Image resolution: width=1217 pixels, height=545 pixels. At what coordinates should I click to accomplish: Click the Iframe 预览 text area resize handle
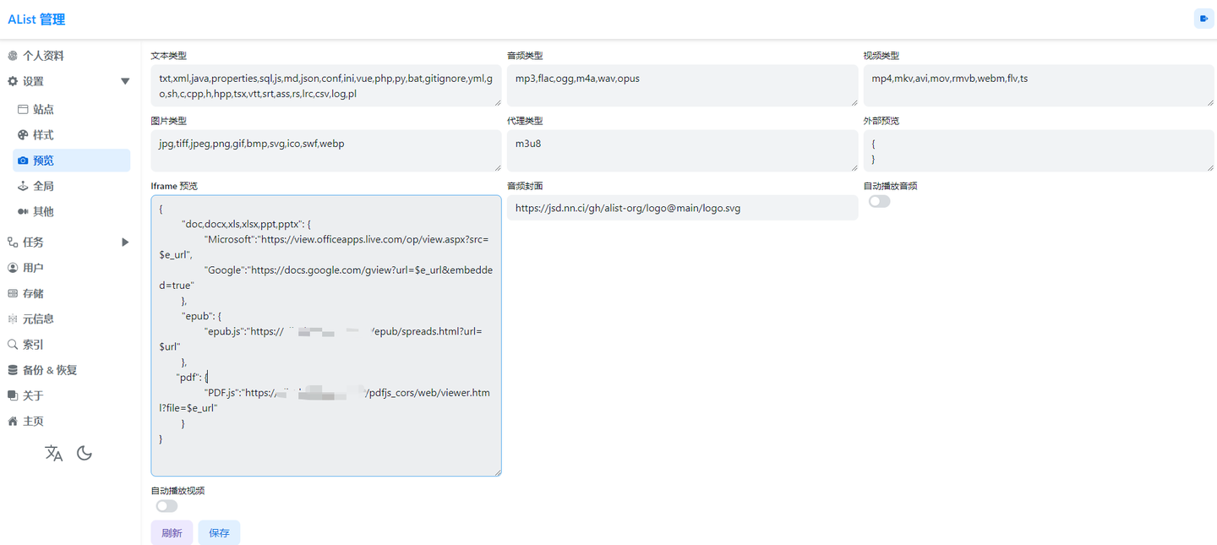[x=497, y=471]
